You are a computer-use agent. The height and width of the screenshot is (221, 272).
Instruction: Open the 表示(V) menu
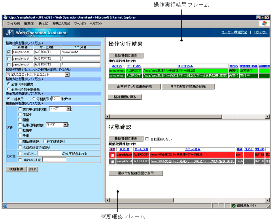43,24
